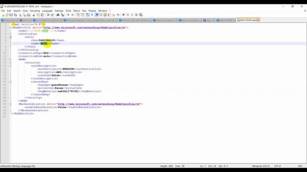Collapse the authEncryption fold on line 14

click(11, 66)
